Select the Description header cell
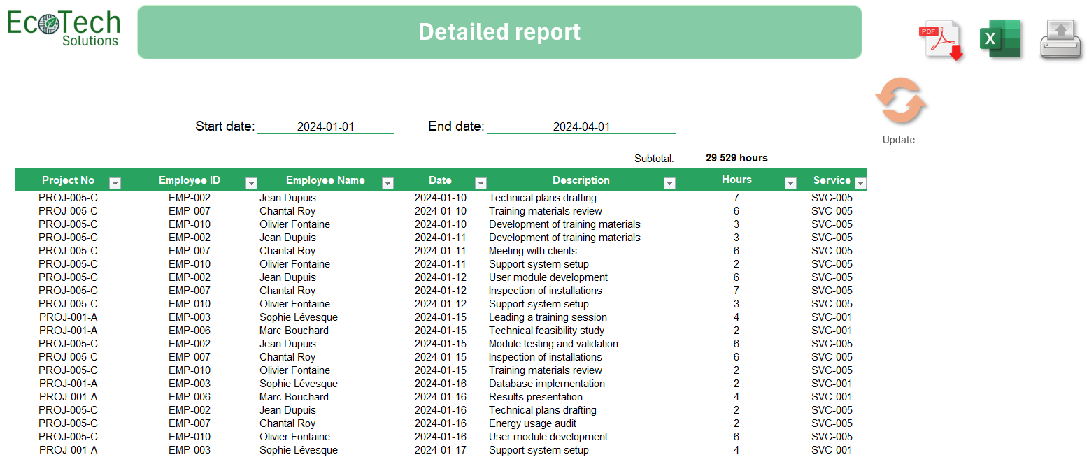Screen dimensions: 1089x457 coord(581,180)
